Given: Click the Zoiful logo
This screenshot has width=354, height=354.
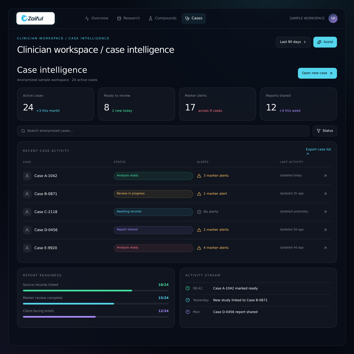Looking at the screenshot, I should click(x=35, y=18).
